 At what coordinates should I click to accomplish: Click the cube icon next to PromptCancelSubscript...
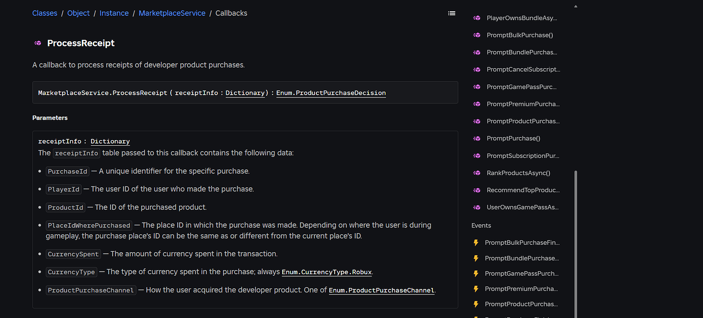click(477, 69)
